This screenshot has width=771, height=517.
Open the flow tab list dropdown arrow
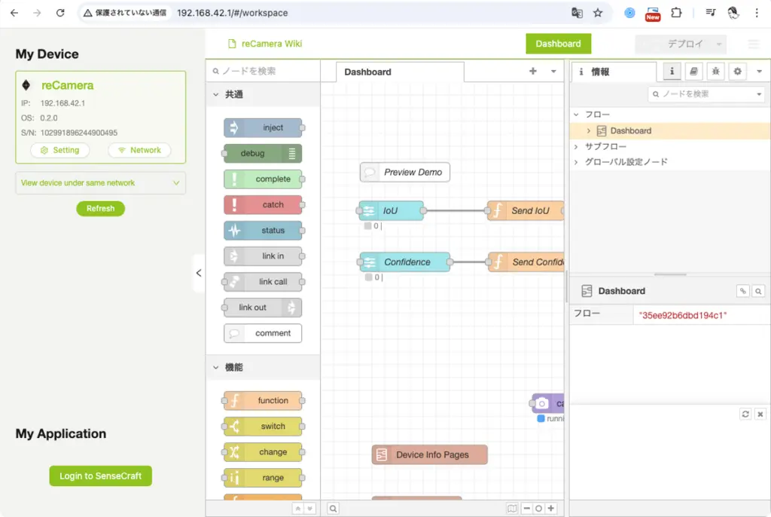[x=553, y=72]
